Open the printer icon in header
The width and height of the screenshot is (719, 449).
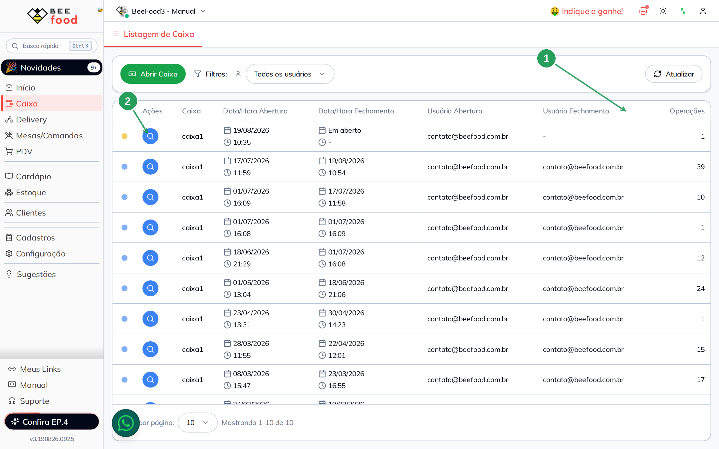643,11
